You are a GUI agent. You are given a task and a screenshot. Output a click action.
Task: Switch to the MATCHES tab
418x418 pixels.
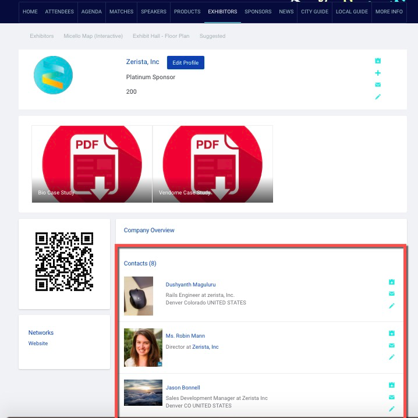pos(121,12)
